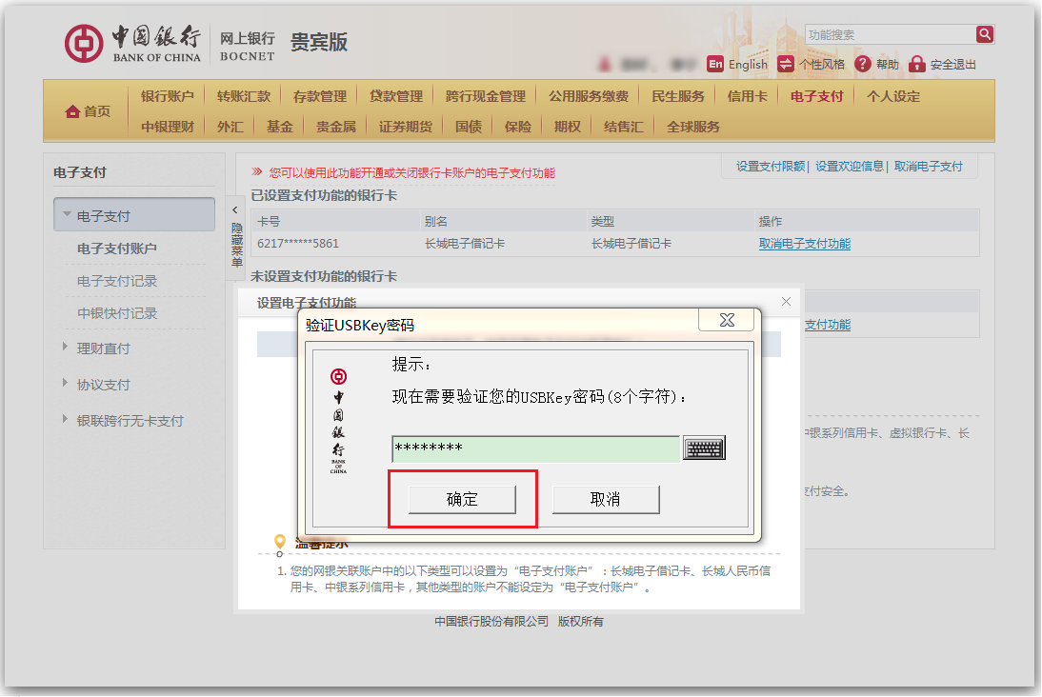Collapse the 电子支付 sidebar section
Screen dimensions: 1042x697
click(x=67, y=215)
